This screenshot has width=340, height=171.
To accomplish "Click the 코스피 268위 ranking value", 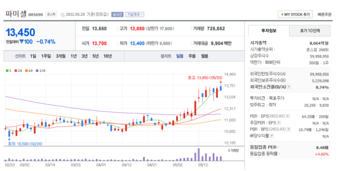I will (x=317, y=50).
